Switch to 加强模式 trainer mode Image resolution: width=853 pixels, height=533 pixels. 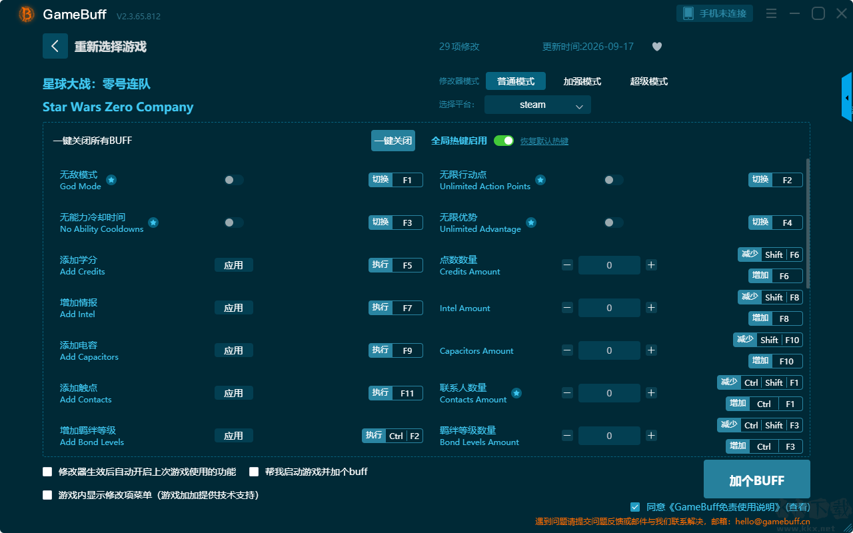pos(582,81)
